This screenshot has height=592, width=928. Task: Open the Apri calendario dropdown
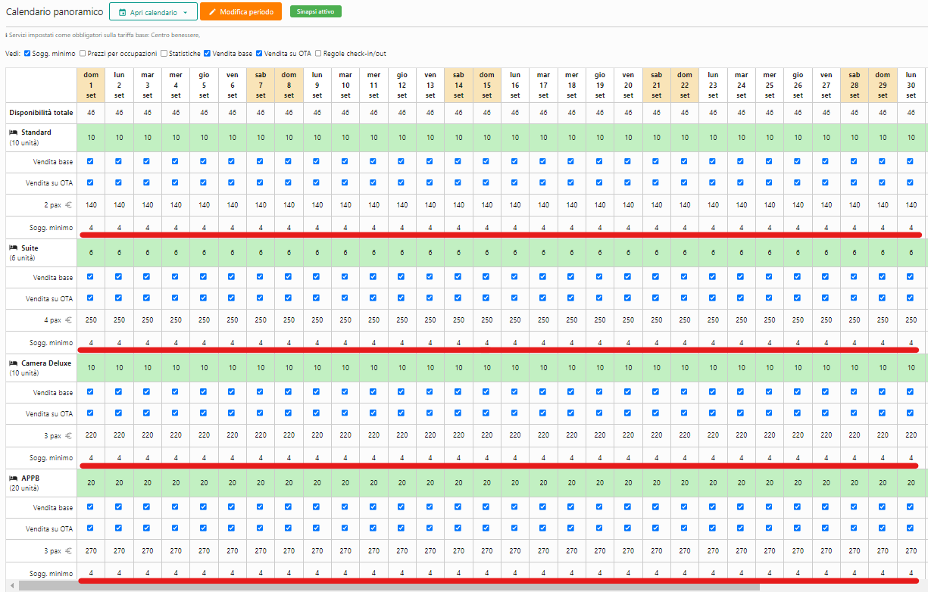(x=153, y=12)
